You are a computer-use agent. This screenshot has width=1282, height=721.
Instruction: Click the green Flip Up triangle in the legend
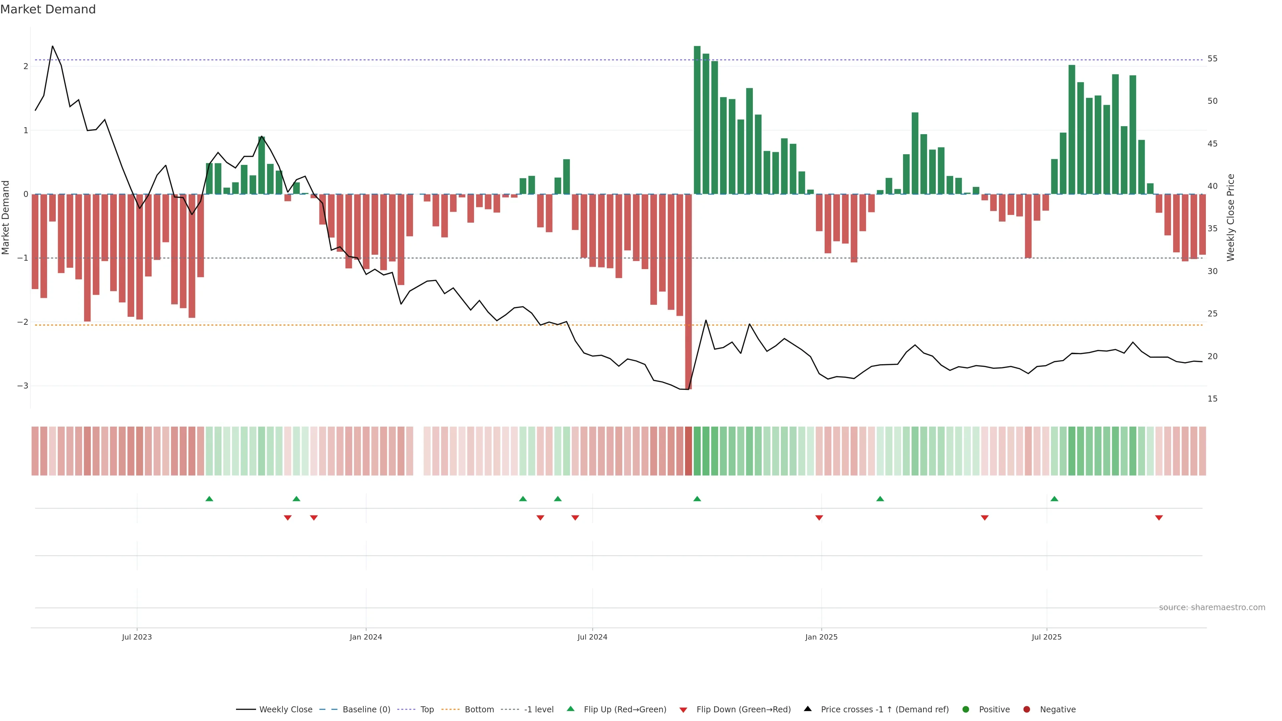point(570,709)
